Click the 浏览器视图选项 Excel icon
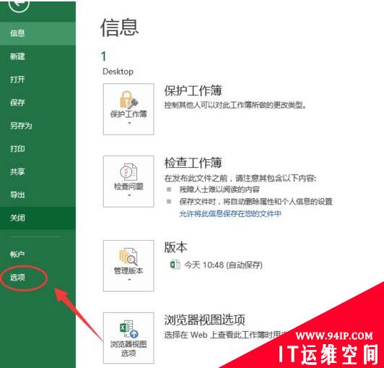Screen dimensions: 384x368 128,329
